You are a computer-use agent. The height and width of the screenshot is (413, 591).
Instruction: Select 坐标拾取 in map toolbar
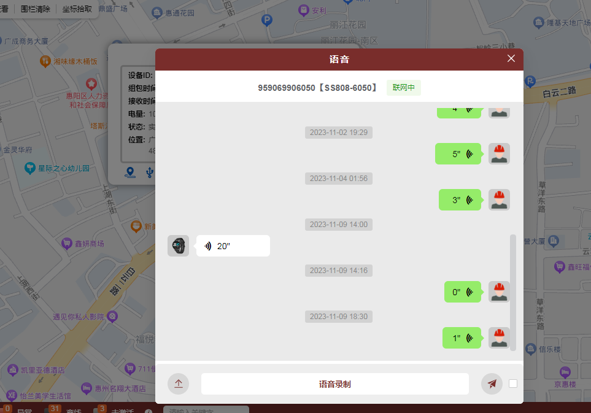77,9
